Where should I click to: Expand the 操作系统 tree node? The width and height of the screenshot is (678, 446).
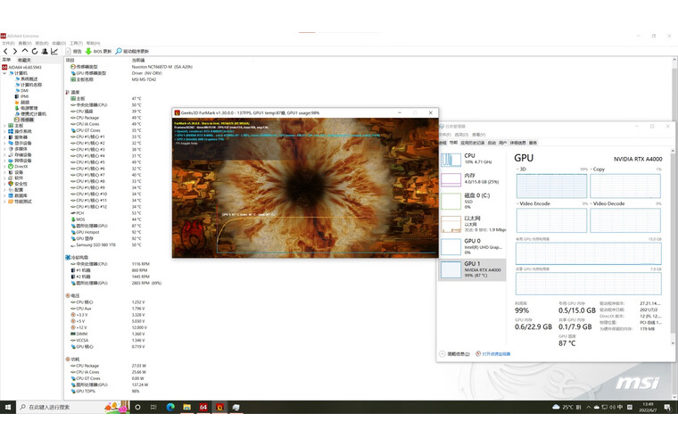click(4, 131)
